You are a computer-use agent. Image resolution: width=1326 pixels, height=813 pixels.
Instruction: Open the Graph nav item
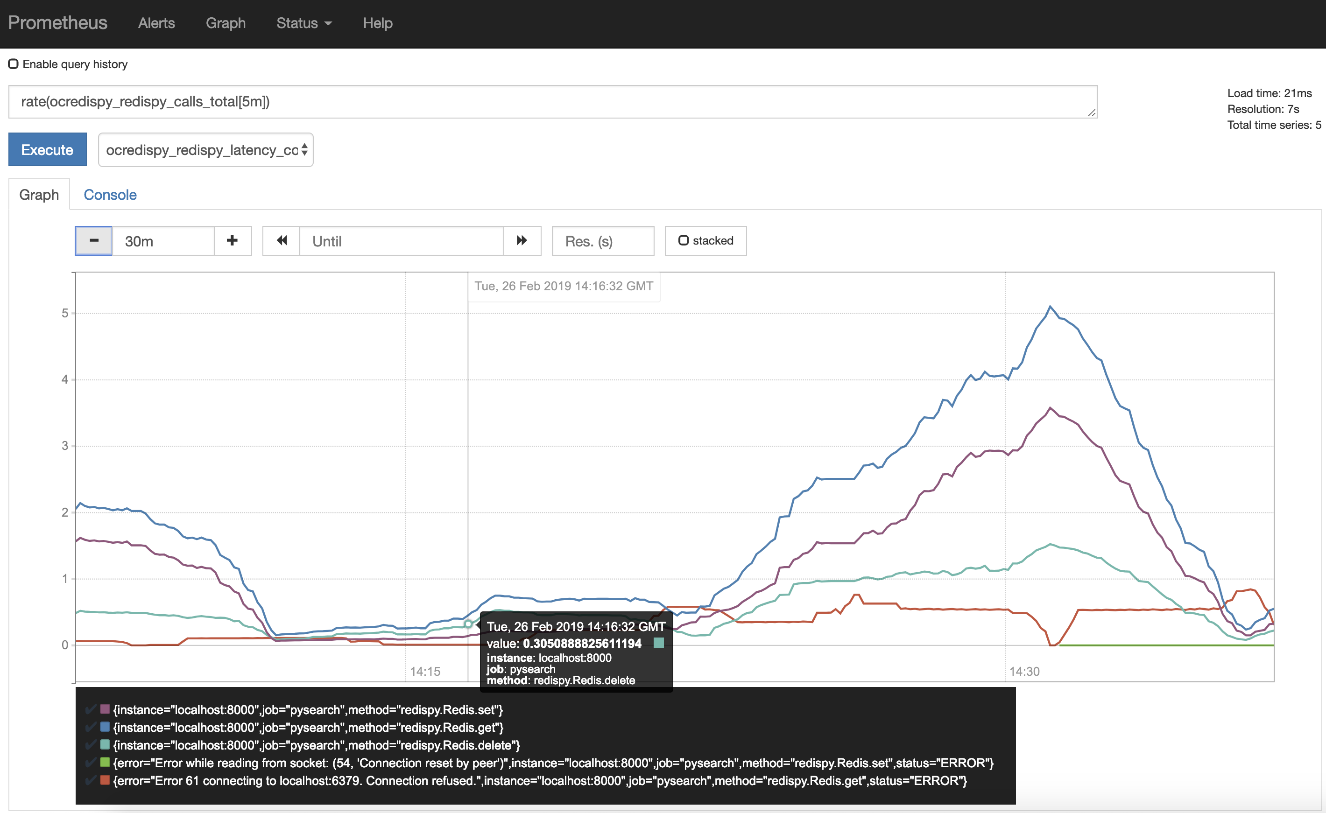[226, 23]
